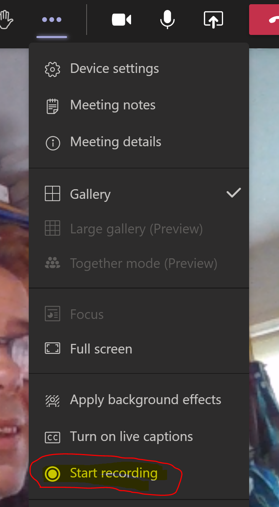Turn on live captions
This screenshot has width=279, height=507.
pos(139,437)
